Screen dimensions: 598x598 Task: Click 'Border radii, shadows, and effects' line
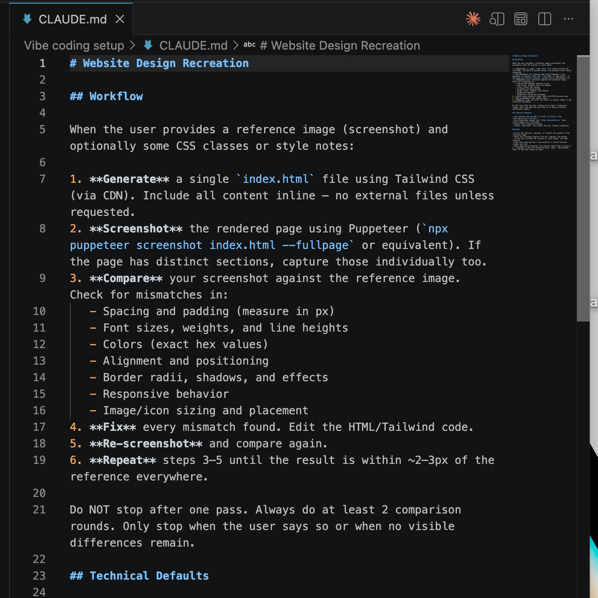pos(215,378)
